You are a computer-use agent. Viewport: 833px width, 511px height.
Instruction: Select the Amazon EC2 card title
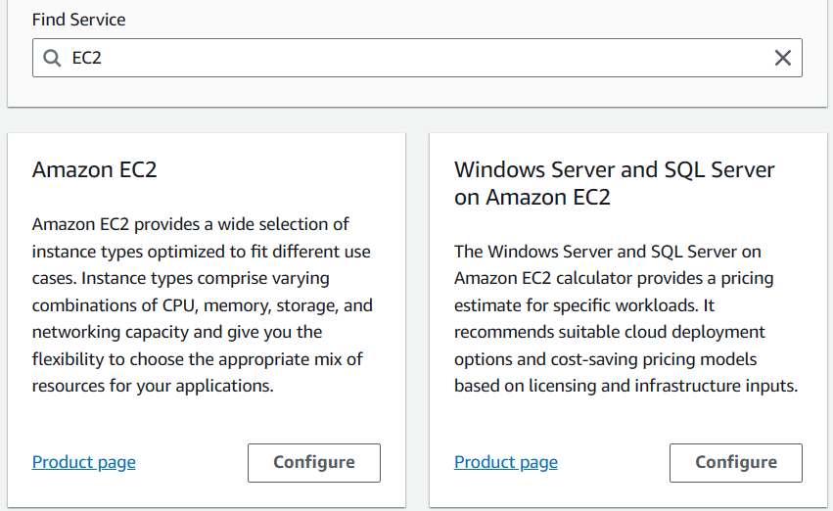[95, 170]
